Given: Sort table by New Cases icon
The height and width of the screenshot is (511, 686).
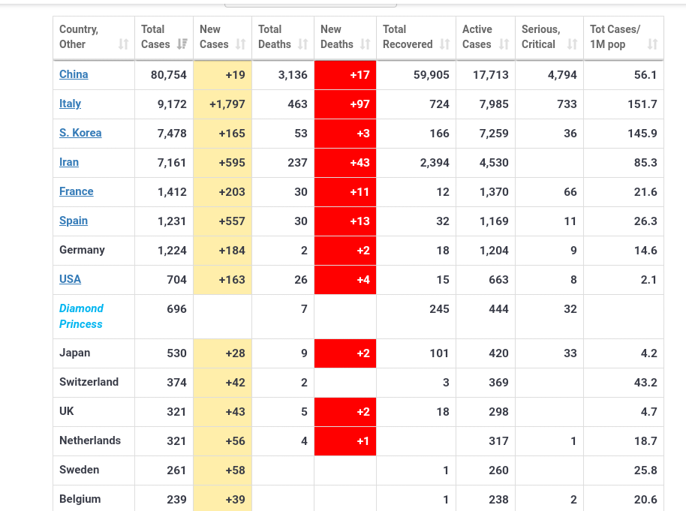Looking at the screenshot, I should pos(240,44).
